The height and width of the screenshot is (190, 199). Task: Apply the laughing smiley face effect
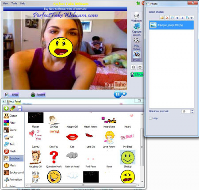click(54, 176)
